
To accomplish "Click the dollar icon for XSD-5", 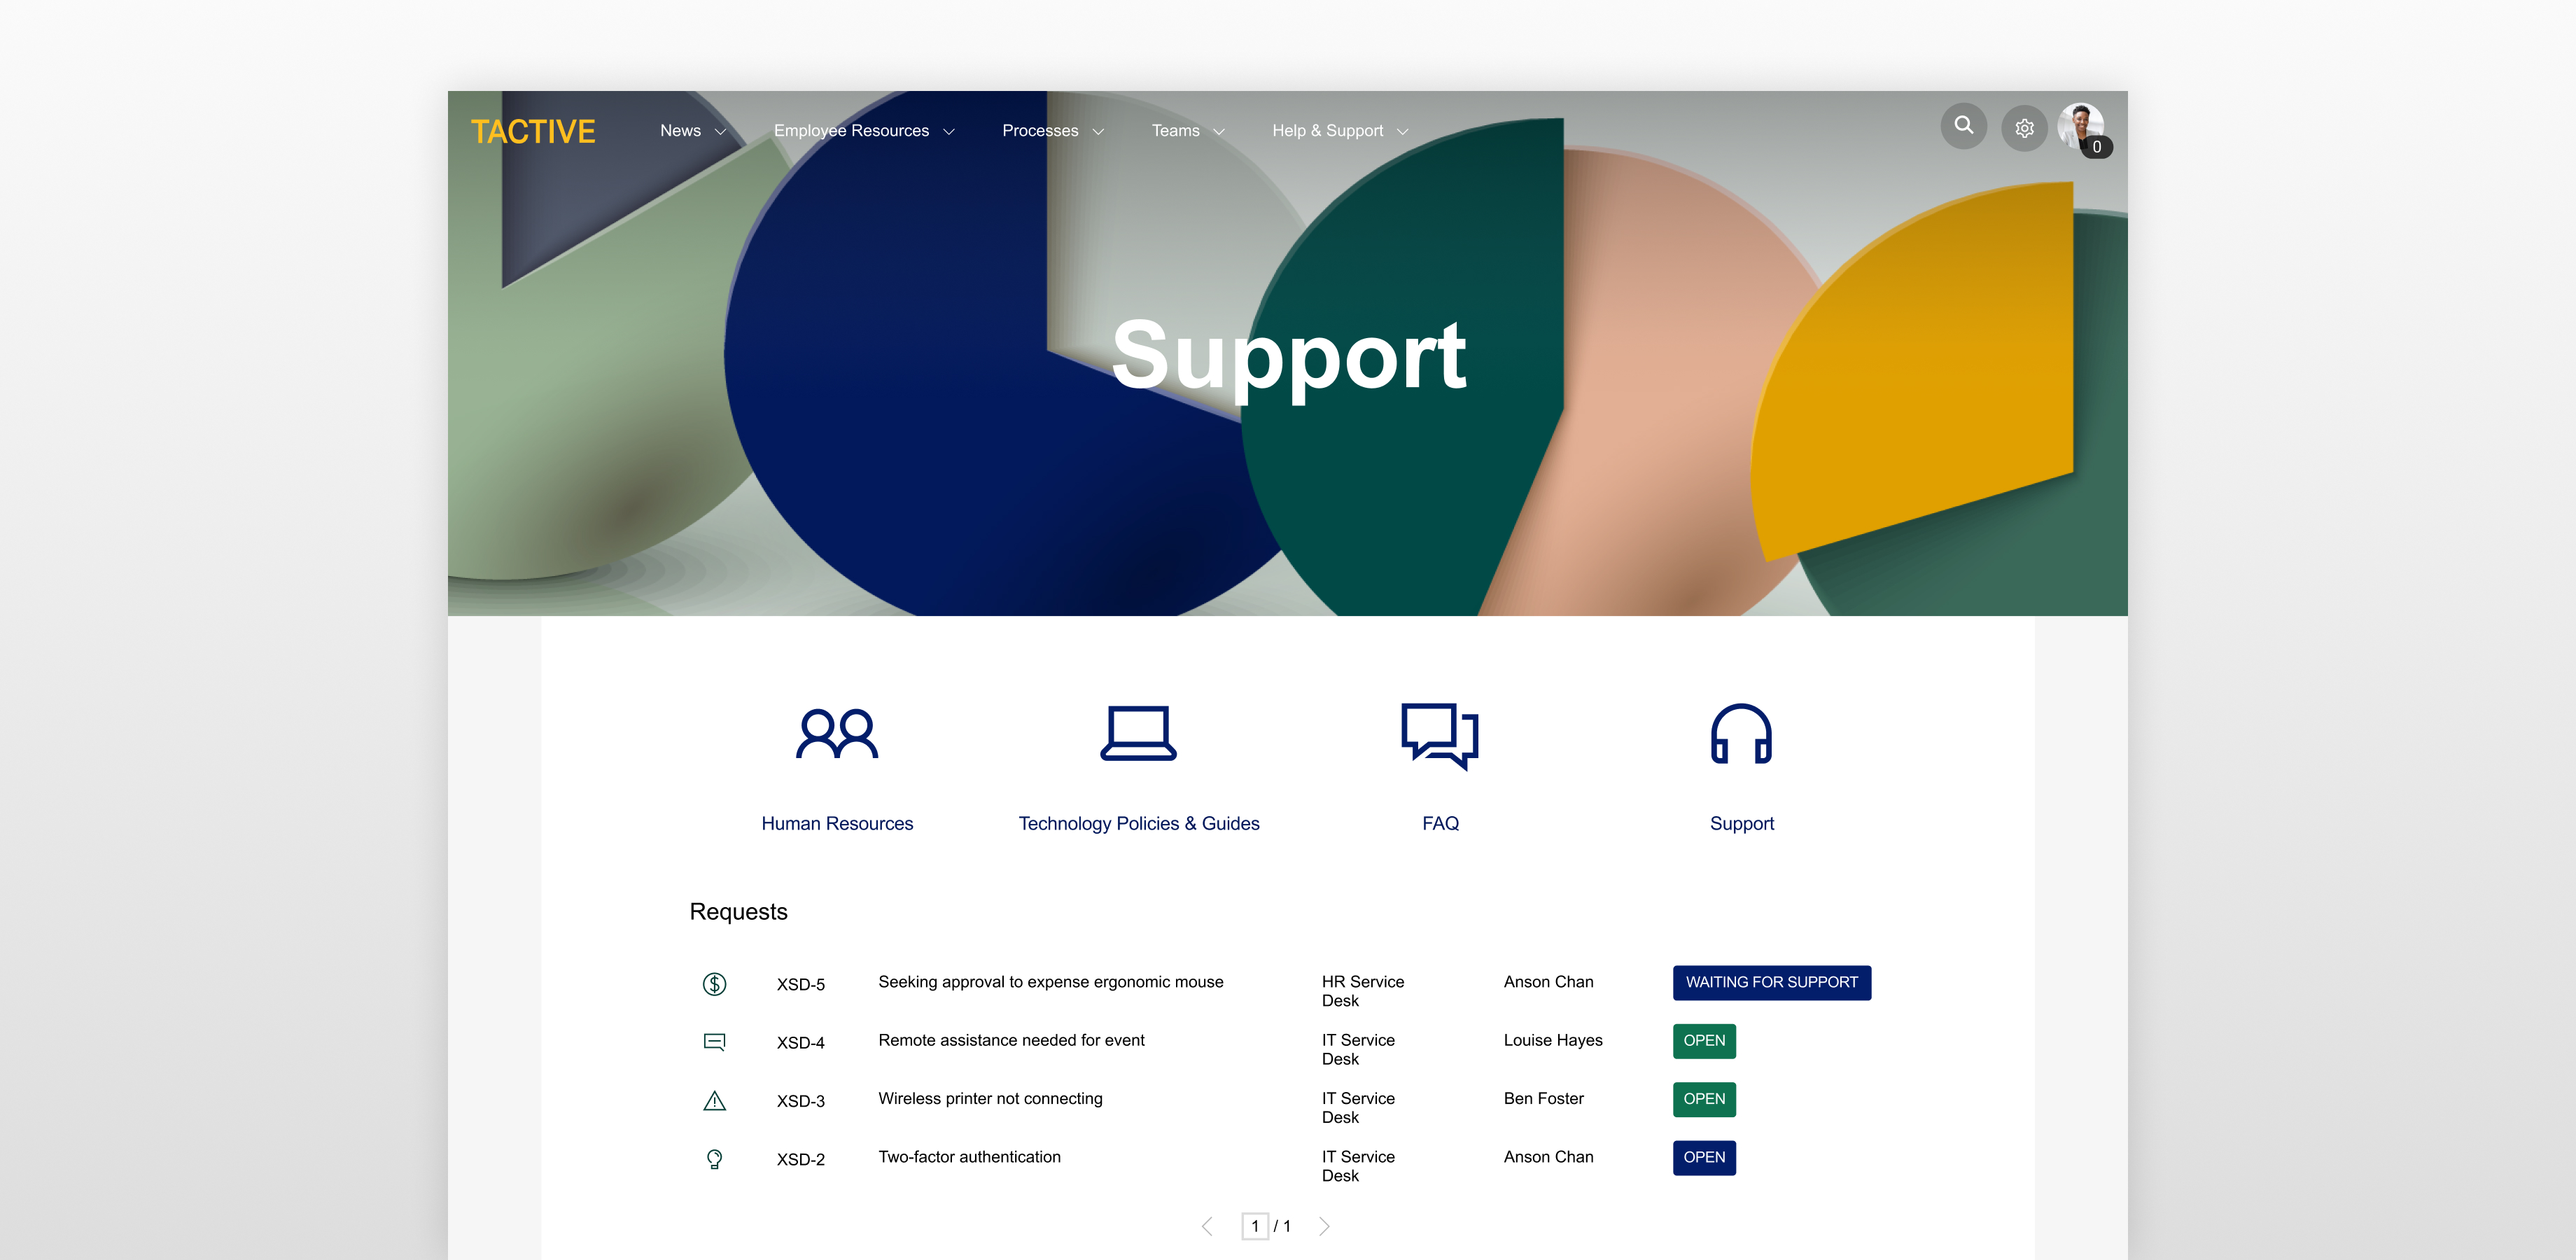I will (714, 984).
